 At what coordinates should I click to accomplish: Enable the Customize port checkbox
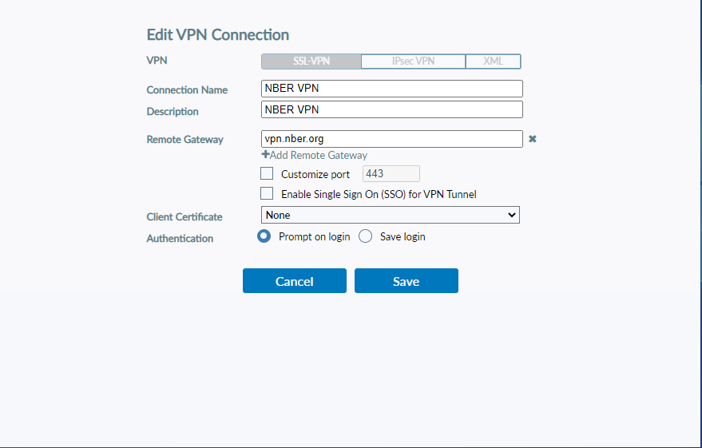click(268, 174)
